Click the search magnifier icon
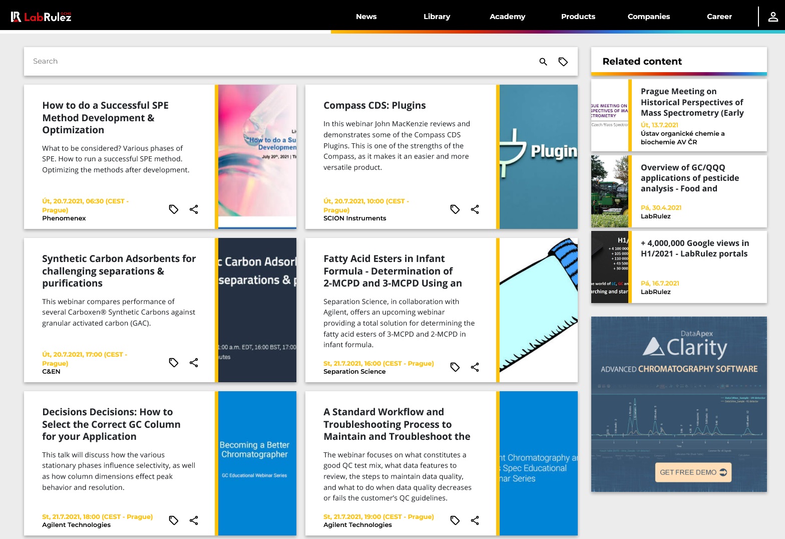This screenshot has width=785, height=539. (543, 62)
